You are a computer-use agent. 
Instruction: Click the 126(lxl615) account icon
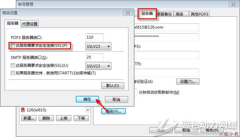[x=23, y=110]
